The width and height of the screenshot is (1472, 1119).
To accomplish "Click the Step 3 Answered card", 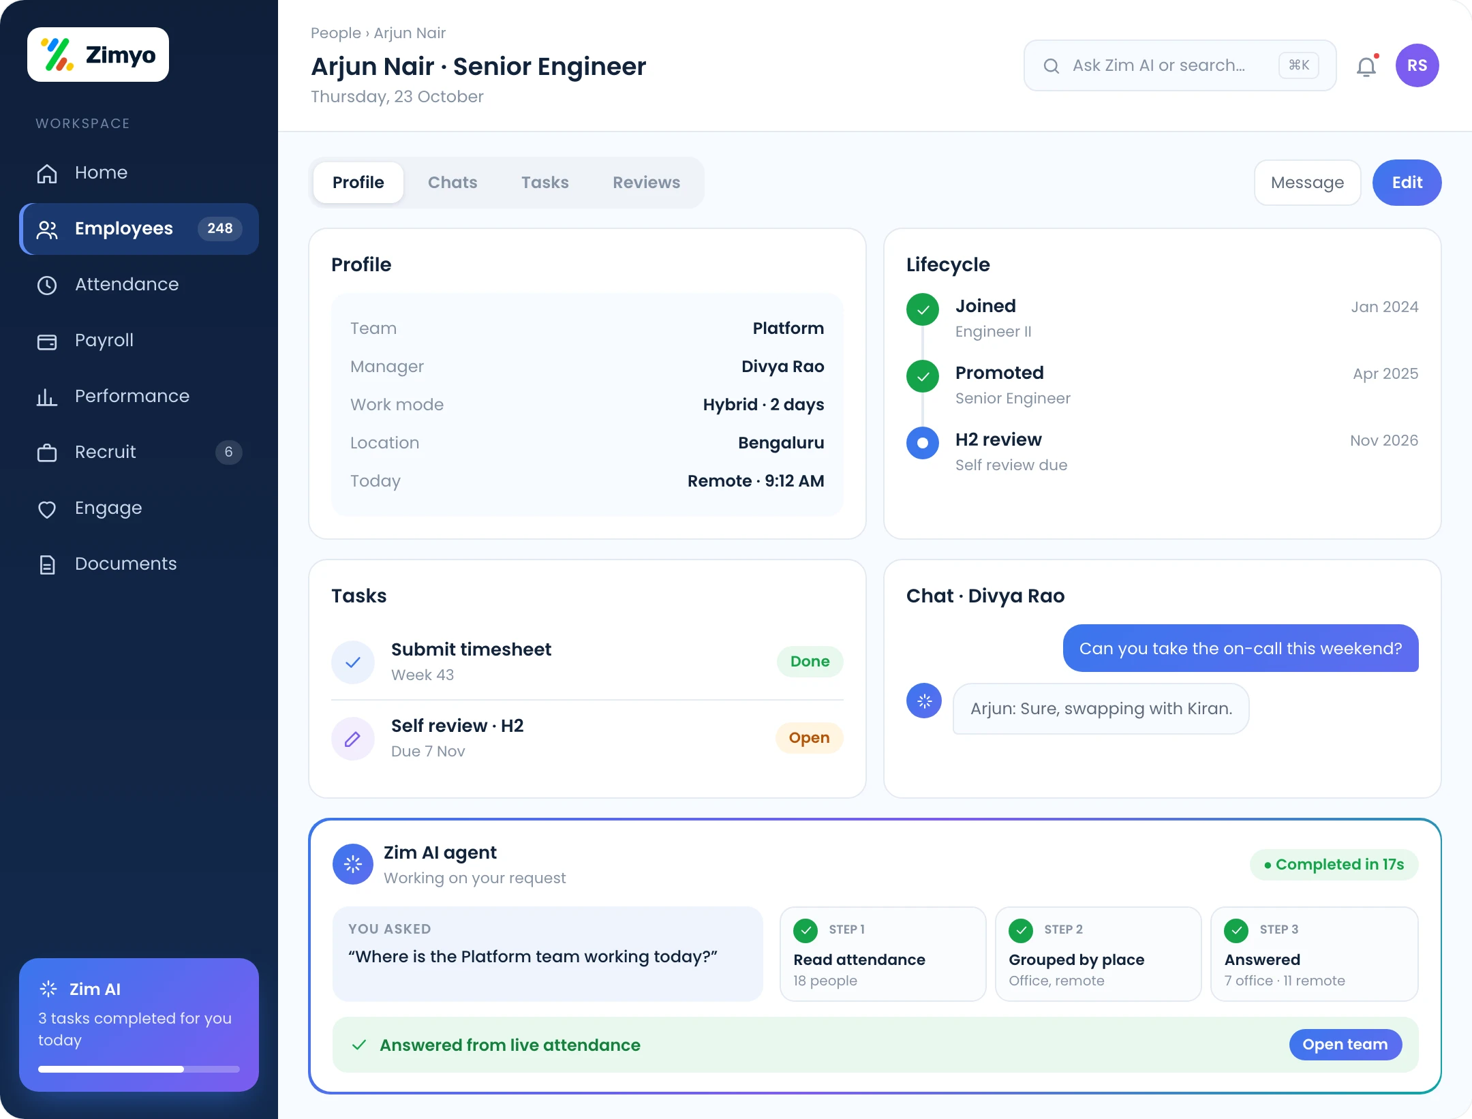I will point(1314,954).
